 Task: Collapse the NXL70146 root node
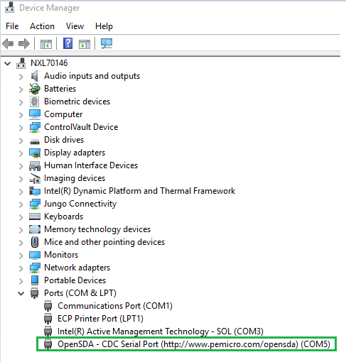pos(8,64)
